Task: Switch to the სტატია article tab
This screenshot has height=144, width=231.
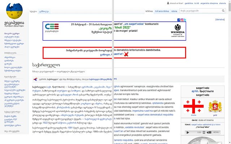Action: pos(33,11)
